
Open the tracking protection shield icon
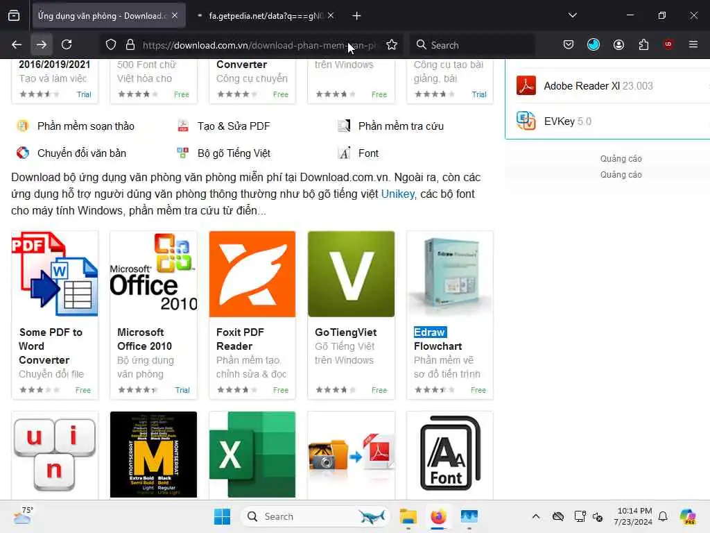[111, 44]
